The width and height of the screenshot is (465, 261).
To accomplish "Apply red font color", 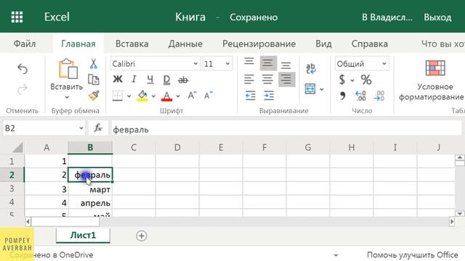I will point(166,96).
